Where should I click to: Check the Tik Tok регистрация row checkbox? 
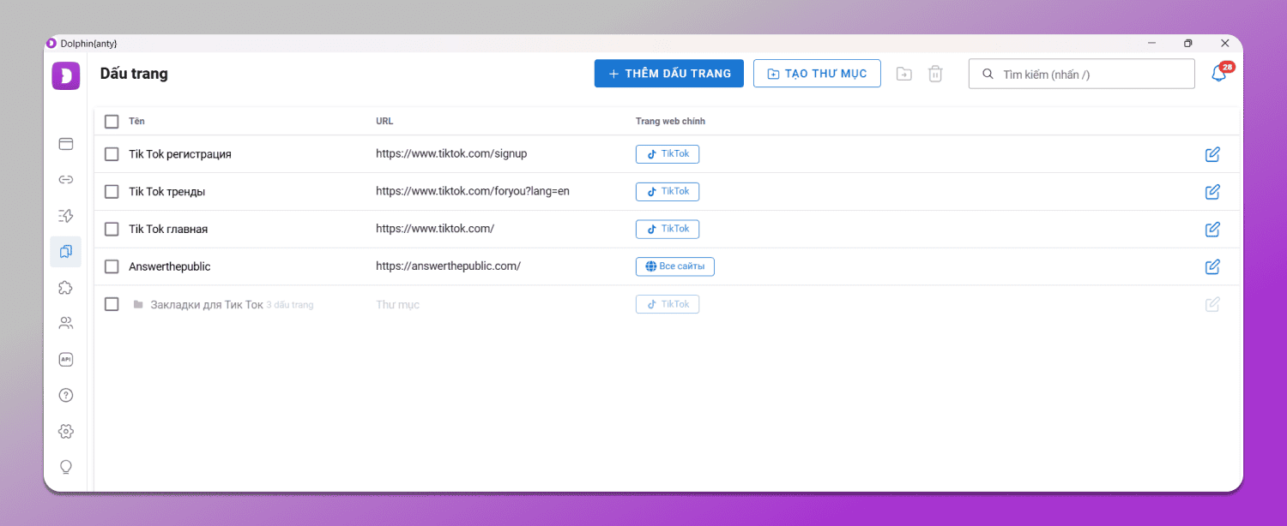[112, 154]
